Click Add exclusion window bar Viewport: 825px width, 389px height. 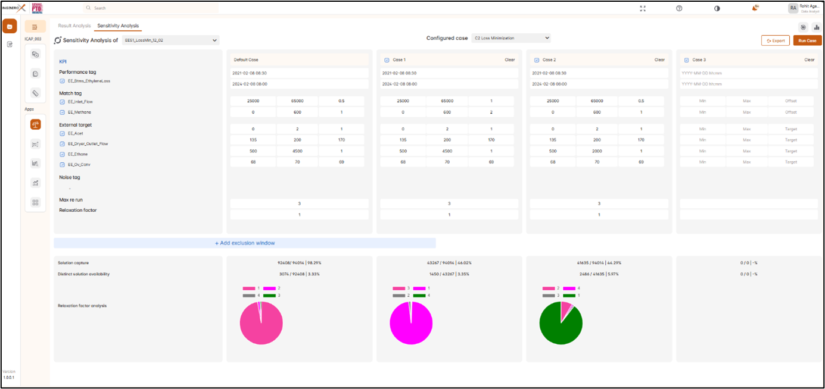[245, 243]
